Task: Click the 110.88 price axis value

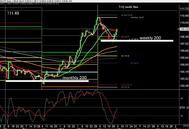Action: [184, 16]
